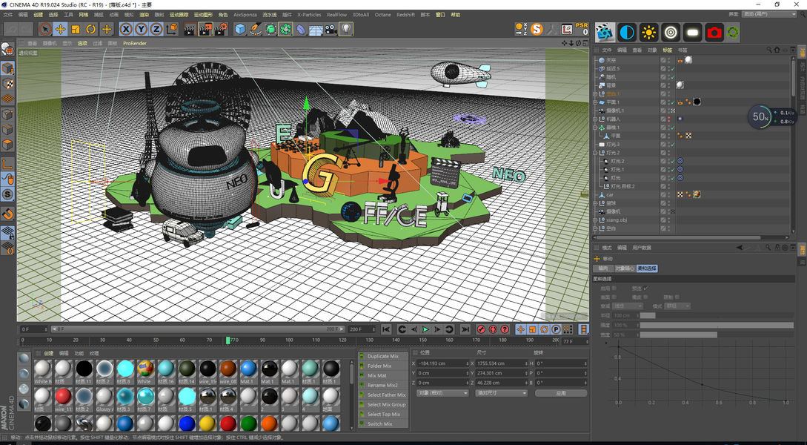Toggle the green check on 延迟.5

(673, 68)
